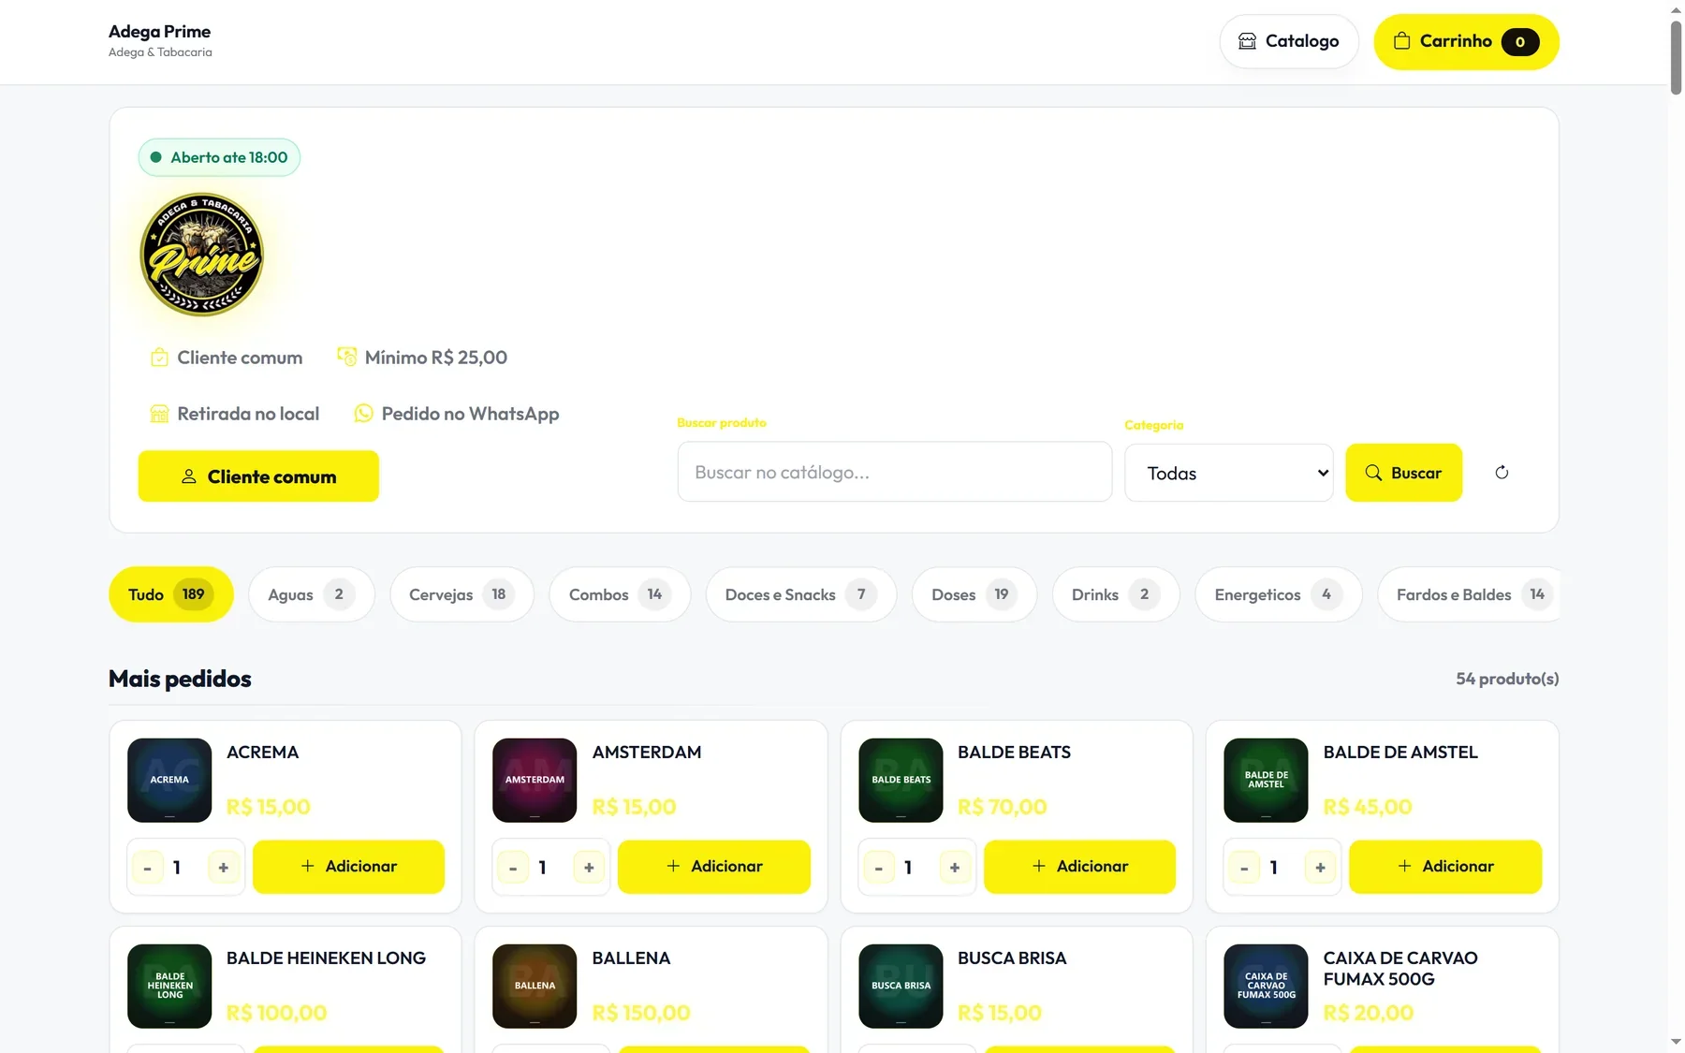Viewport: 1685px width, 1053px height.
Task: Decrease BALDE BEATS quantity with minus
Action: click(x=878, y=868)
